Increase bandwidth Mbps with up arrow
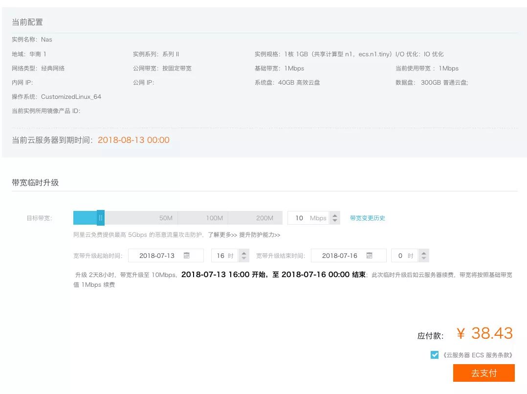The height and width of the screenshot is (394, 527). tap(335, 215)
